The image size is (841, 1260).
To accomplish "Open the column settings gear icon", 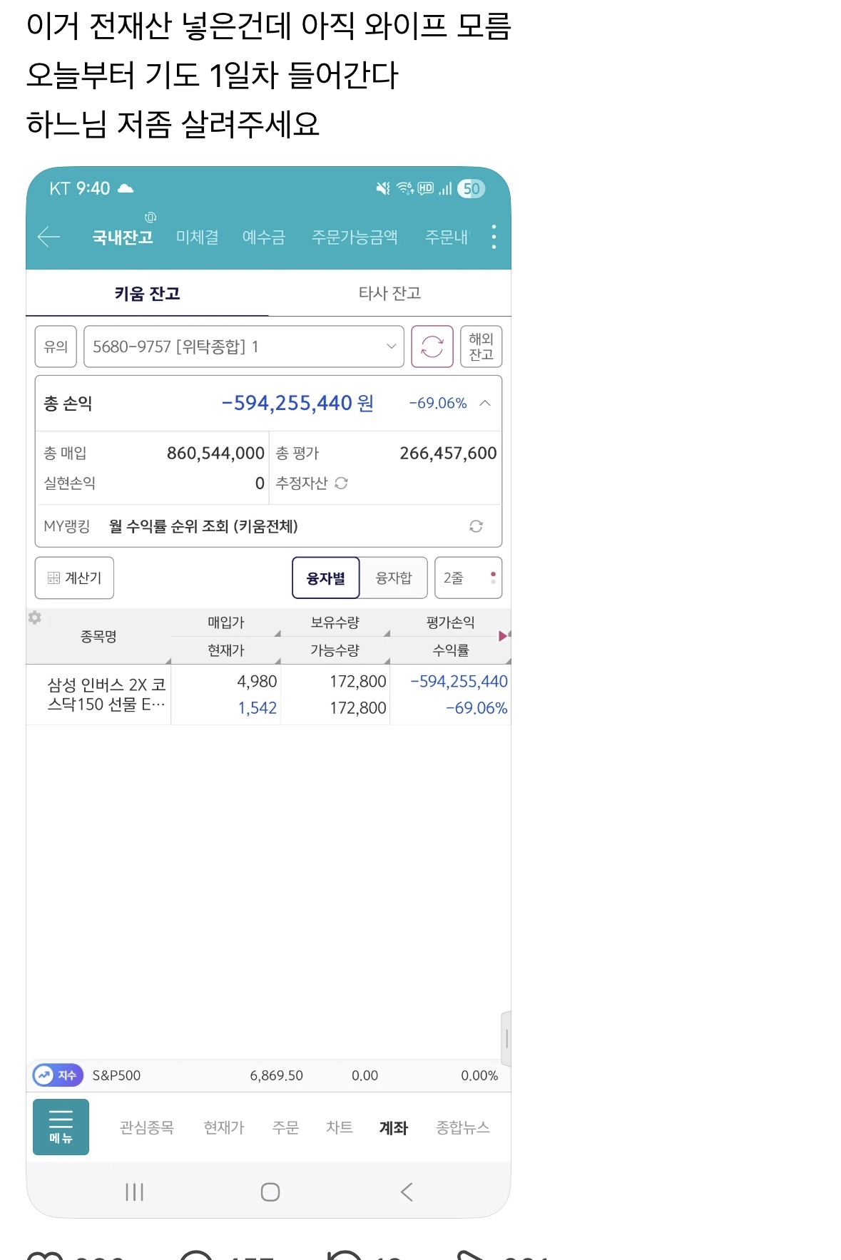I will pos(34,618).
